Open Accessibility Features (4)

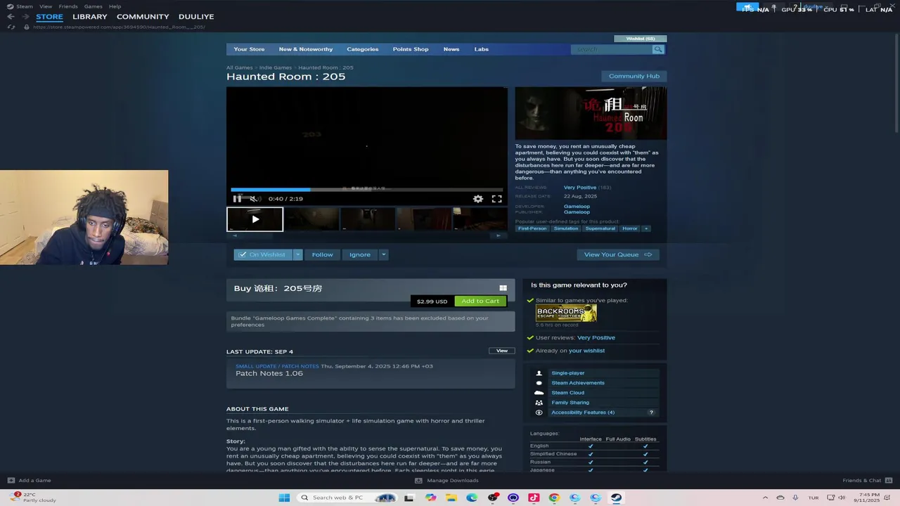coord(583,413)
